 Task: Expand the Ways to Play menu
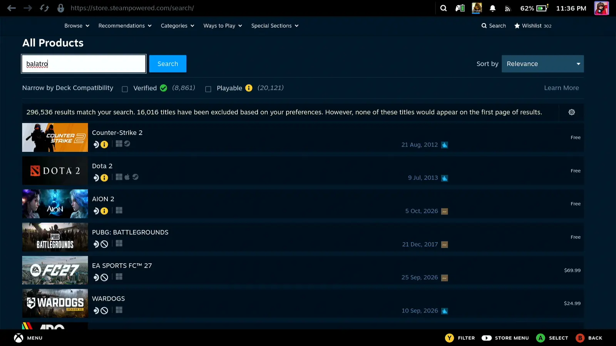point(223,26)
